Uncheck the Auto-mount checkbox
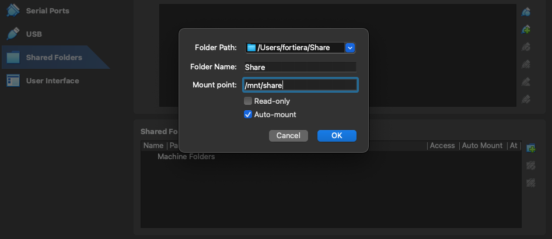552x239 pixels. coord(248,115)
